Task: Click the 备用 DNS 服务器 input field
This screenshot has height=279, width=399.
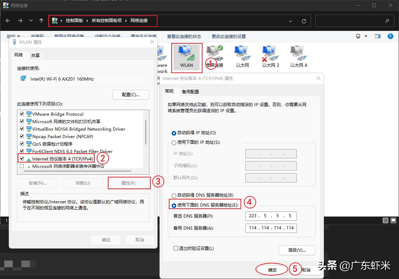Action: pyautogui.click(x=271, y=228)
